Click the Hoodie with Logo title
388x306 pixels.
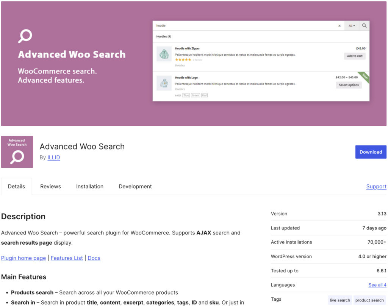tap(186, 78)
